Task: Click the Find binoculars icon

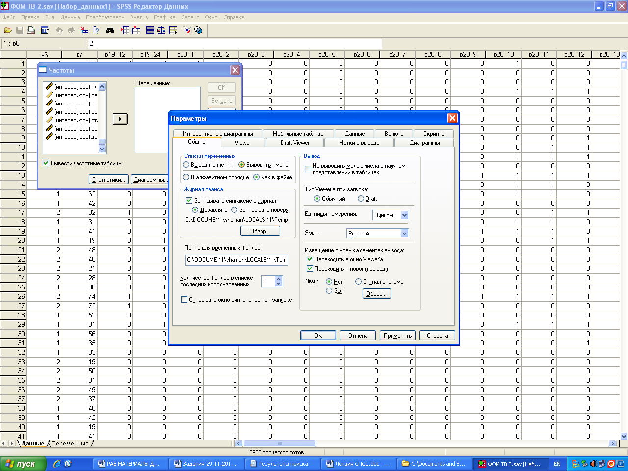Action: 110,30
